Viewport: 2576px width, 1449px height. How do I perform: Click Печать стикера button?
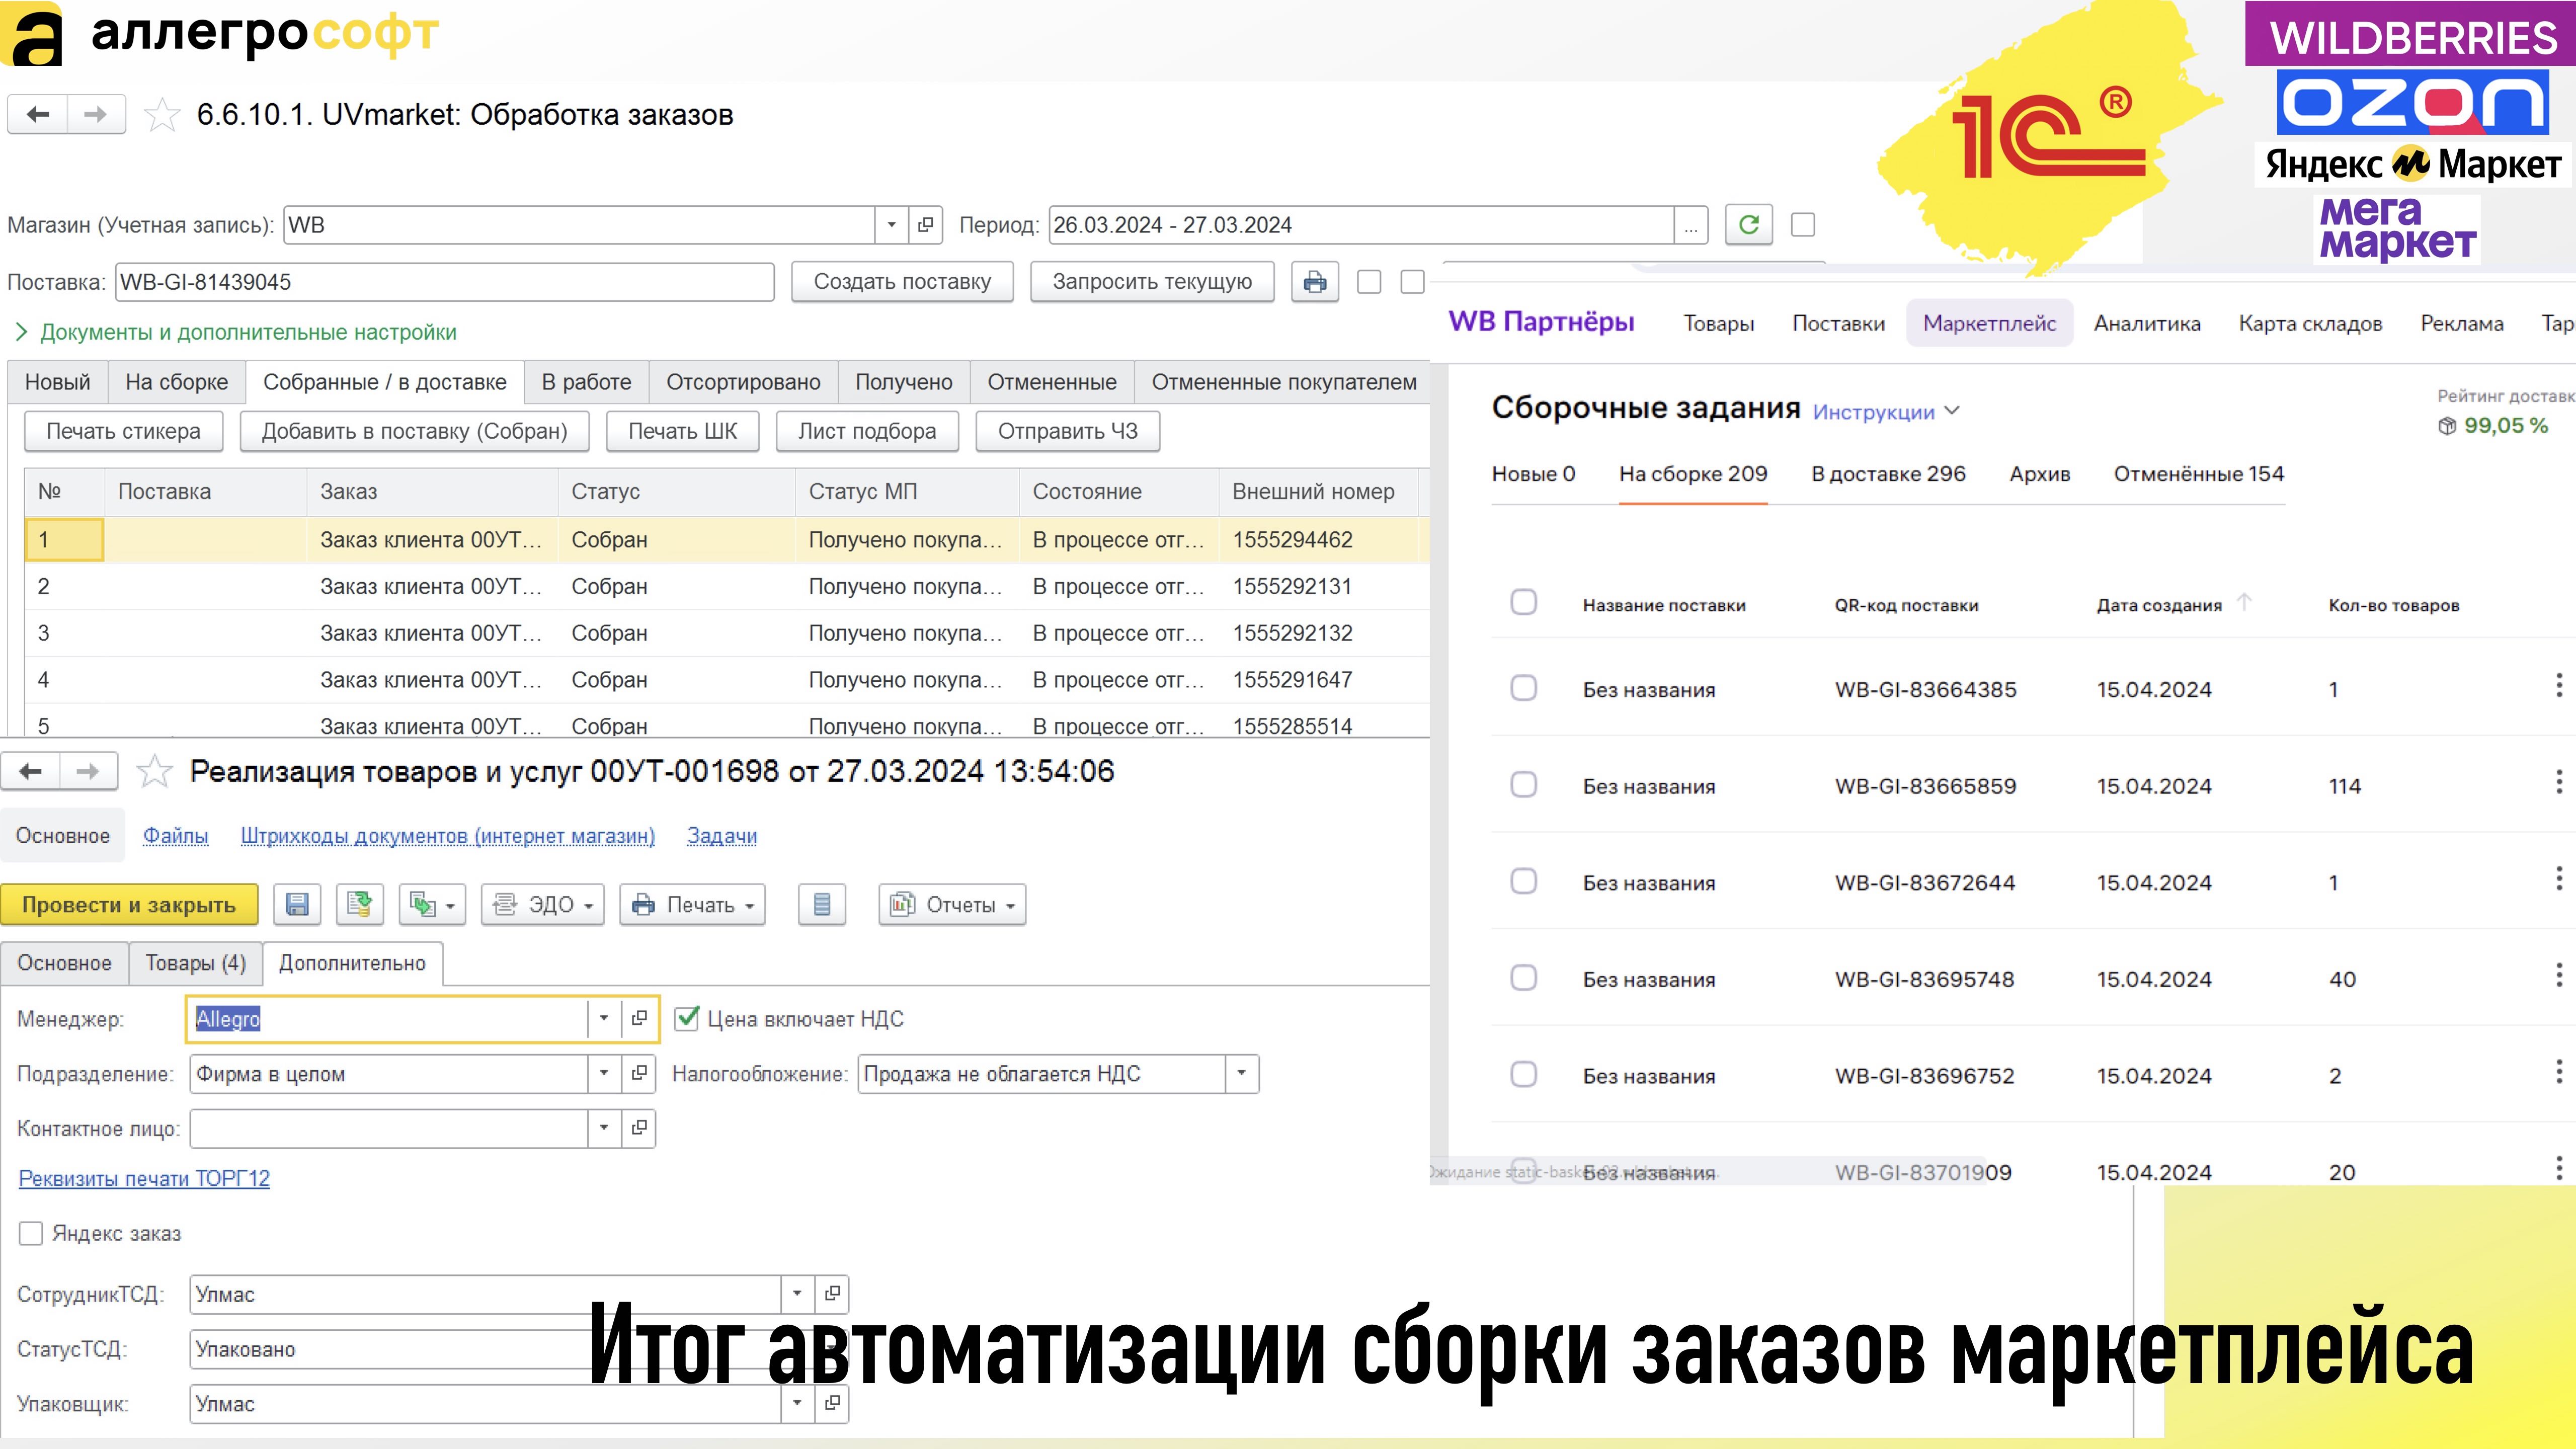(123, 431)
